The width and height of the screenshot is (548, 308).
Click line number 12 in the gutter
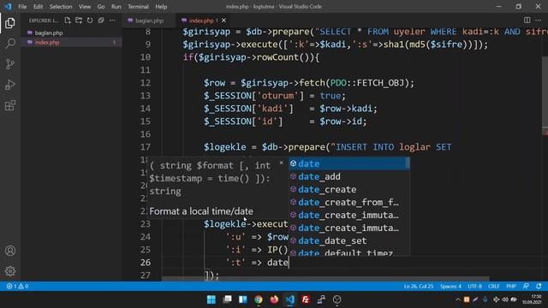coord(145,83)
